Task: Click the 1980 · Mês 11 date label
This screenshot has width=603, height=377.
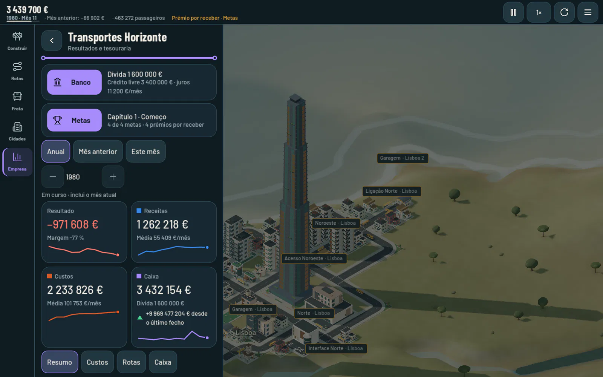Action: tap(22, 18)
